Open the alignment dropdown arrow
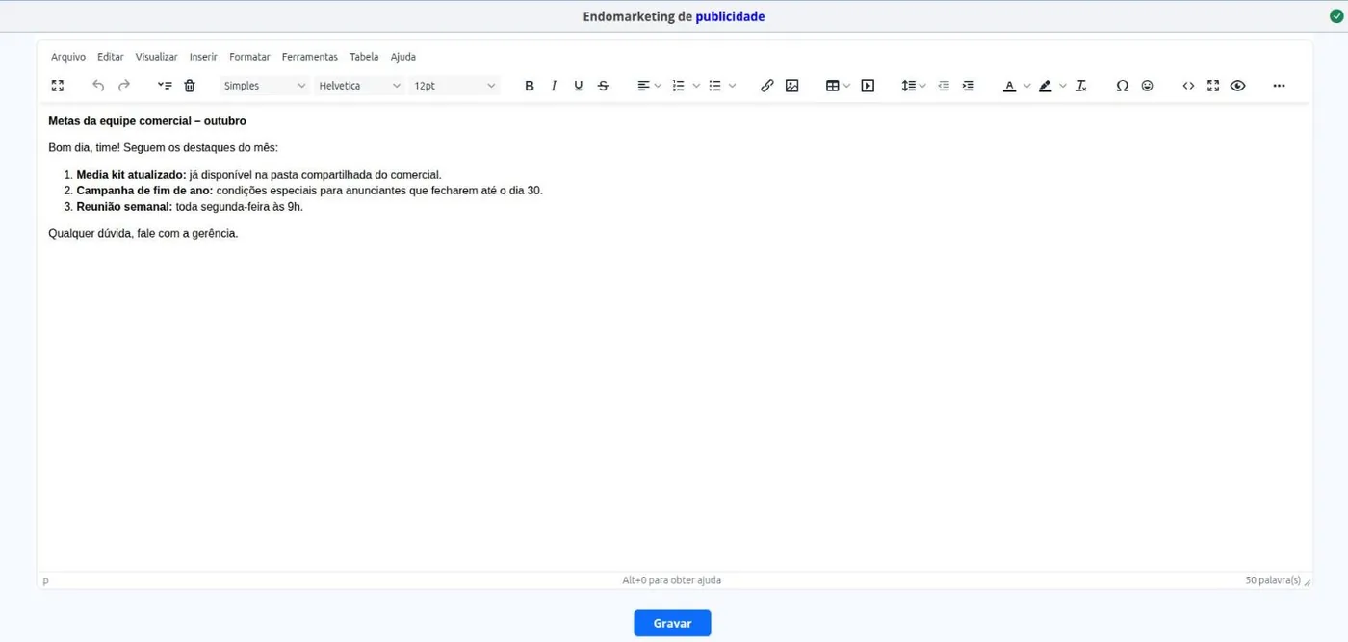 coord(658,86)
